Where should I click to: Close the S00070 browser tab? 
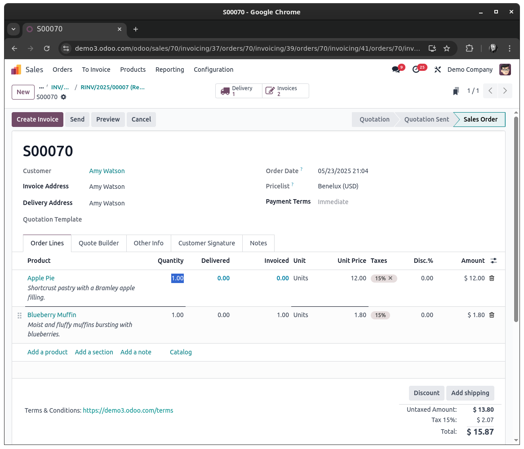coord(119,29)
